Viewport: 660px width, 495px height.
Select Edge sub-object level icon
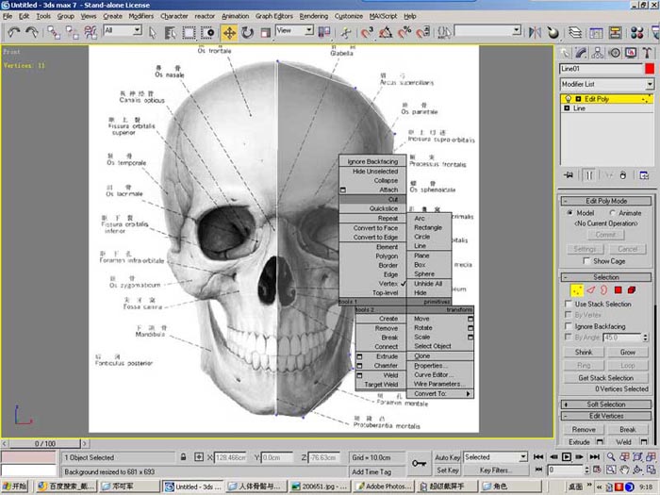coord(591,290)
